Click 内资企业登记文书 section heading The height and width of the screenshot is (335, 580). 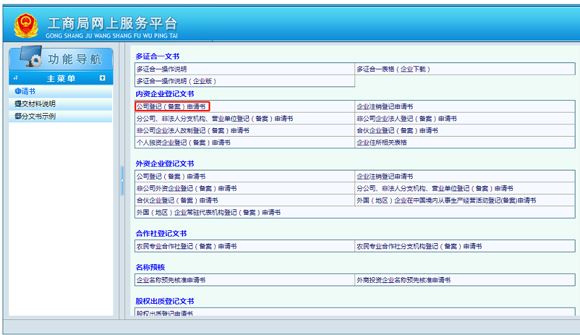click(x=165, y=94)
